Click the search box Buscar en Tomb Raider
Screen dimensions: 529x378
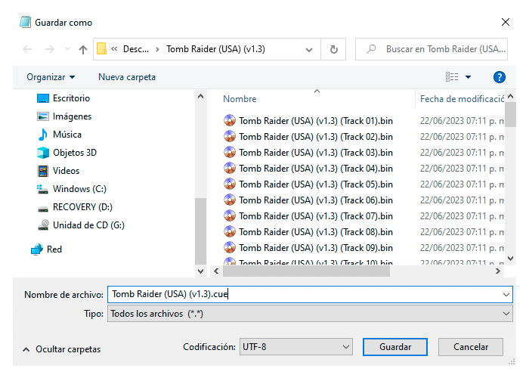[432, 49]
